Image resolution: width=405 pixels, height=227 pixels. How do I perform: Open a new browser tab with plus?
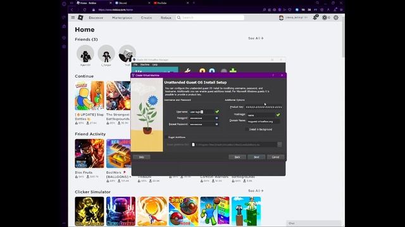pyautogui.click(x=194, y=3)
